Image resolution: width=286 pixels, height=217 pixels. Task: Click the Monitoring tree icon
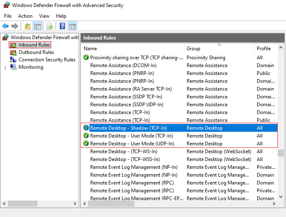(13, 67)
